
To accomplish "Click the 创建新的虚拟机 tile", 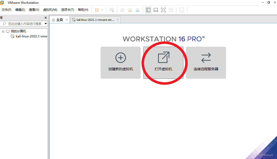I will click(x=121, y=62).
